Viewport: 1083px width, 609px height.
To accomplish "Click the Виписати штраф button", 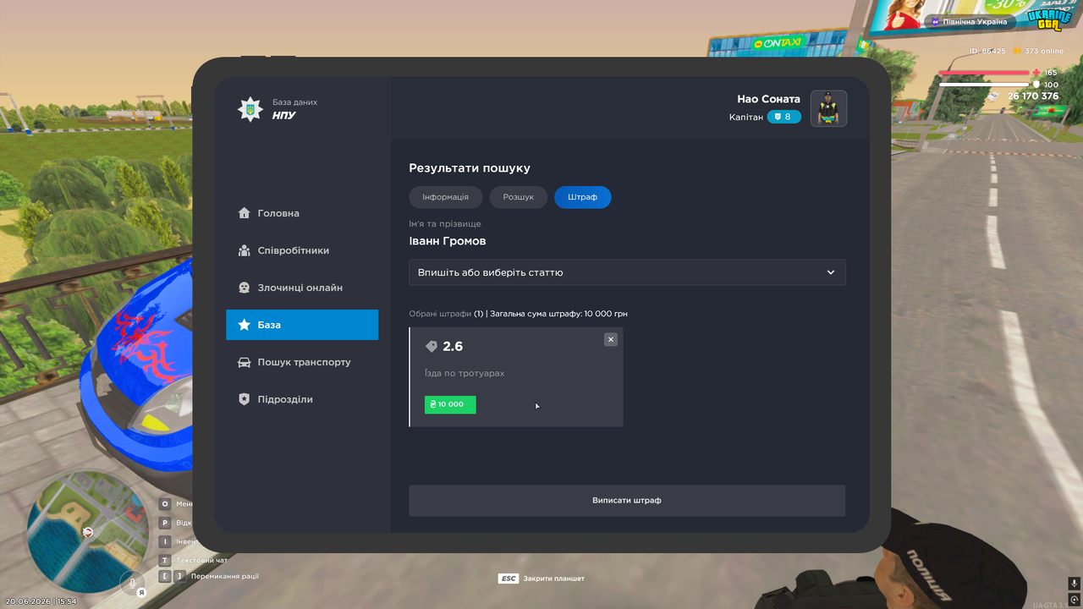I will 627,501.
